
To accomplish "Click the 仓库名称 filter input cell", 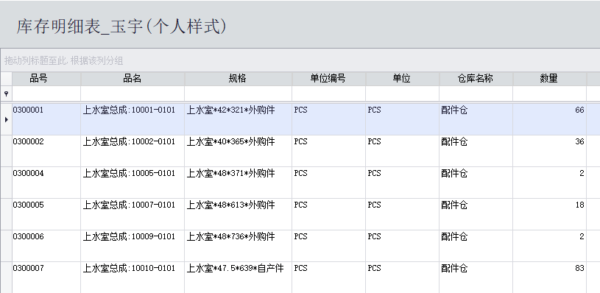I will (x=476, y=93).
